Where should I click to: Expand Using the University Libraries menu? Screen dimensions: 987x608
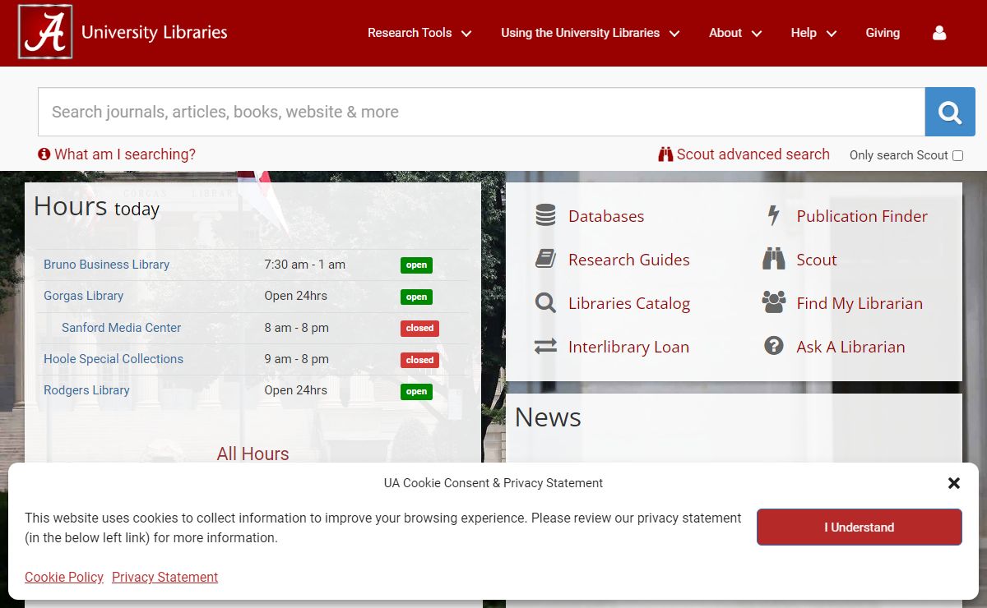(x=590, y=33)
